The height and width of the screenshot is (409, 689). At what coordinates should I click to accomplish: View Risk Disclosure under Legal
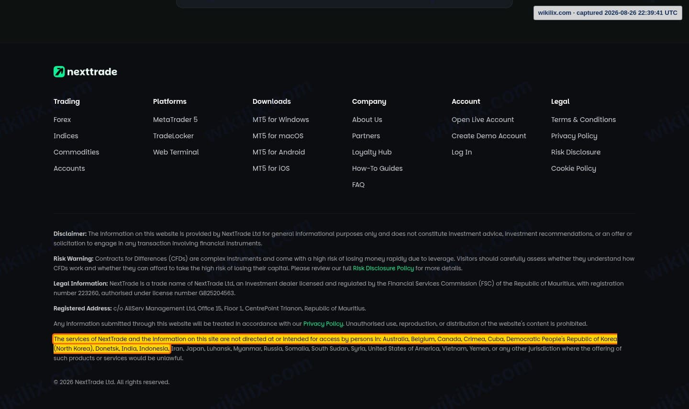click(576, 152)
